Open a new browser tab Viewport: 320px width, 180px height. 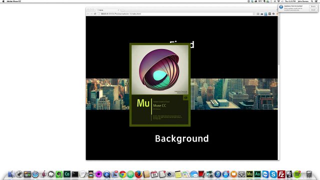tap(122, 10)
